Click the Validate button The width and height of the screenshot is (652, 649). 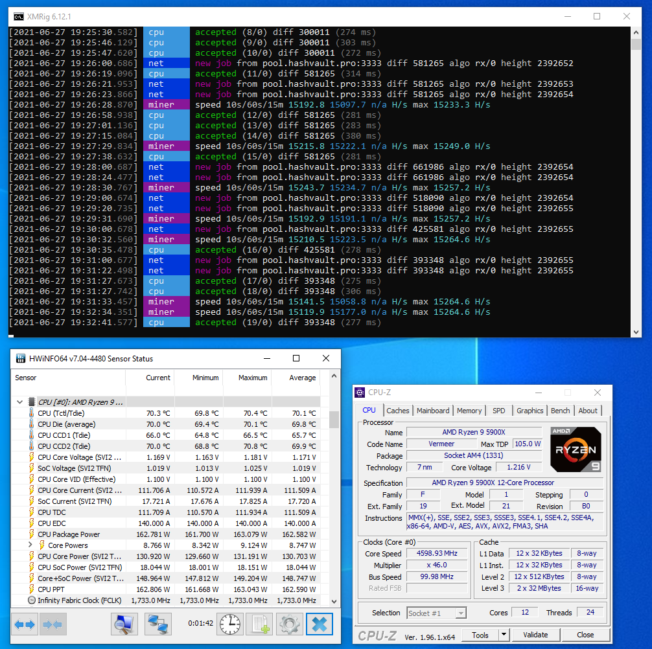[x=535, y=635]
